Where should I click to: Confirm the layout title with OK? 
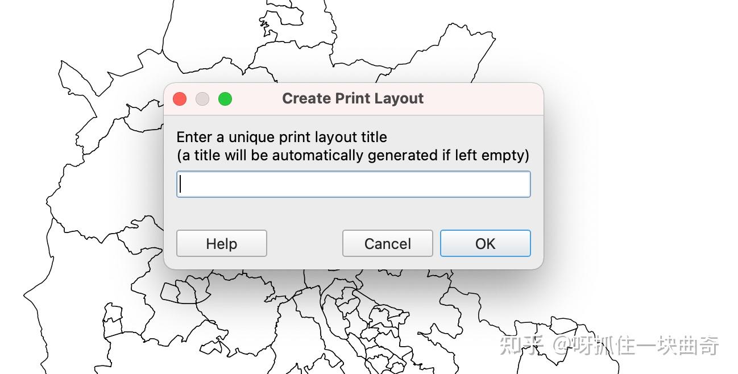[x=485, y=243]
